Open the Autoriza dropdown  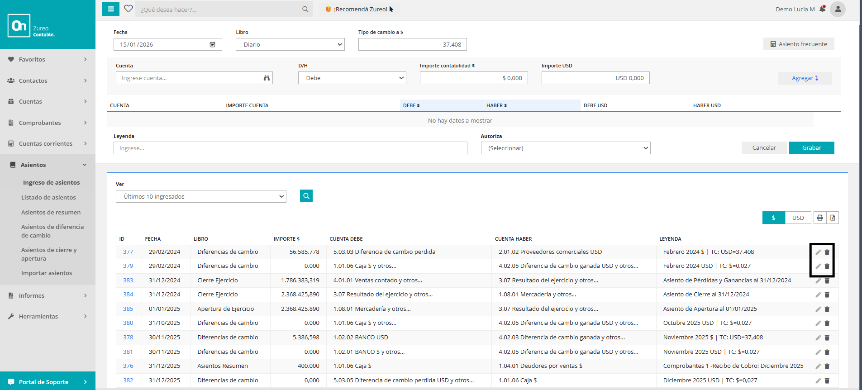coord(565,148)
